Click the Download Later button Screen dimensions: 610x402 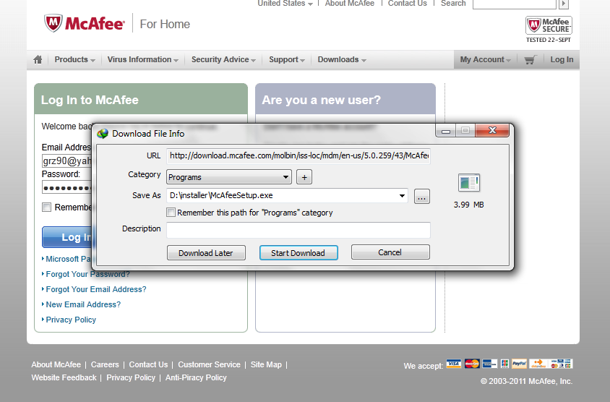click(x=206, y=253)
